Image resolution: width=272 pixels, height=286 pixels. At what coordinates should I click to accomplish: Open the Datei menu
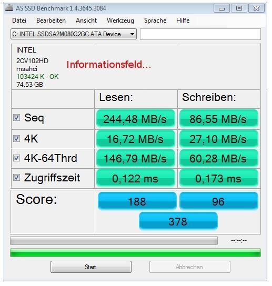19,21
